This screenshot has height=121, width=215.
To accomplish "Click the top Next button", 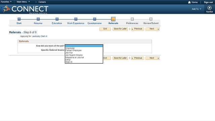I will click(x=153, y=29).
